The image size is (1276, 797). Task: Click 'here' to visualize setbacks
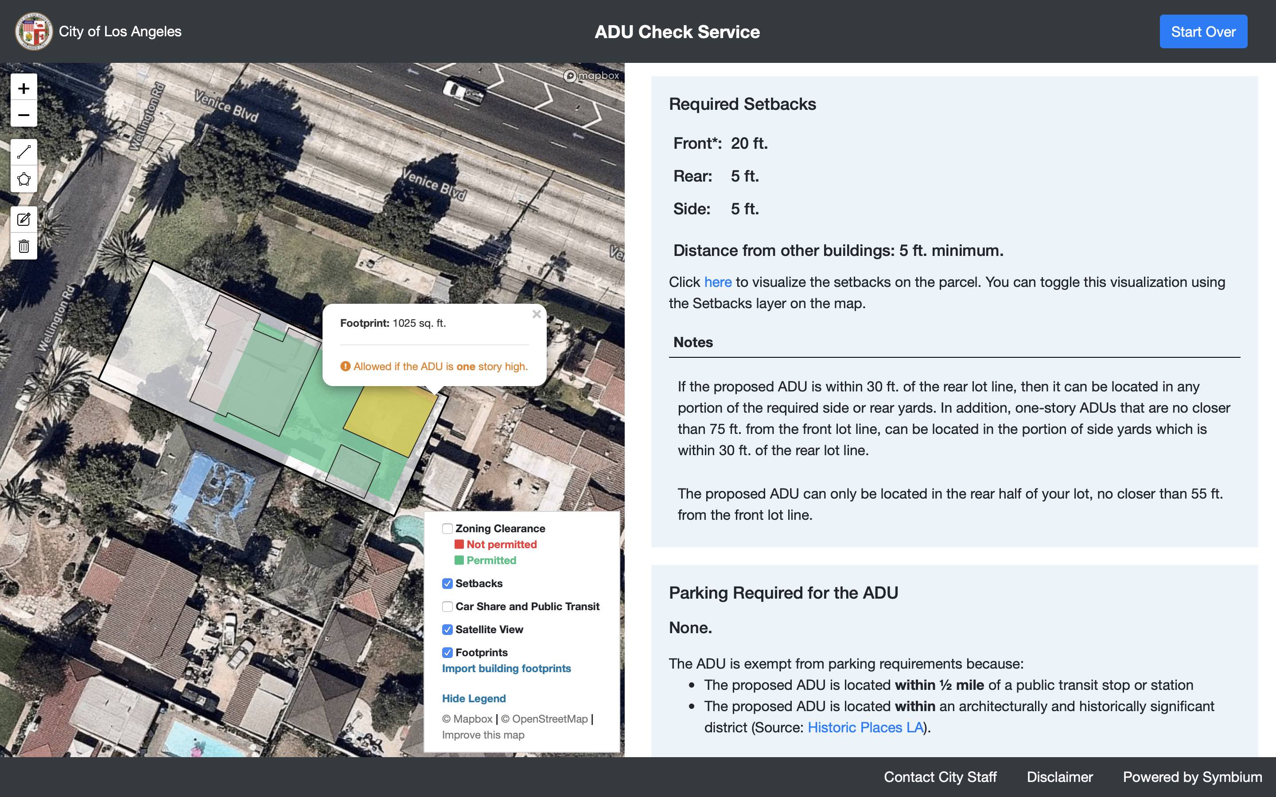[x=718, y=282]
